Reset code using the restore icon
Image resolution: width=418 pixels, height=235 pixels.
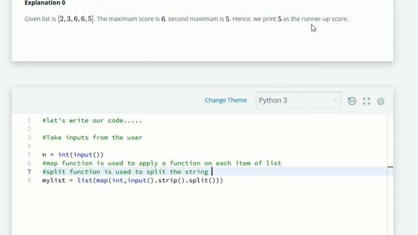click(x=352, y=101)
